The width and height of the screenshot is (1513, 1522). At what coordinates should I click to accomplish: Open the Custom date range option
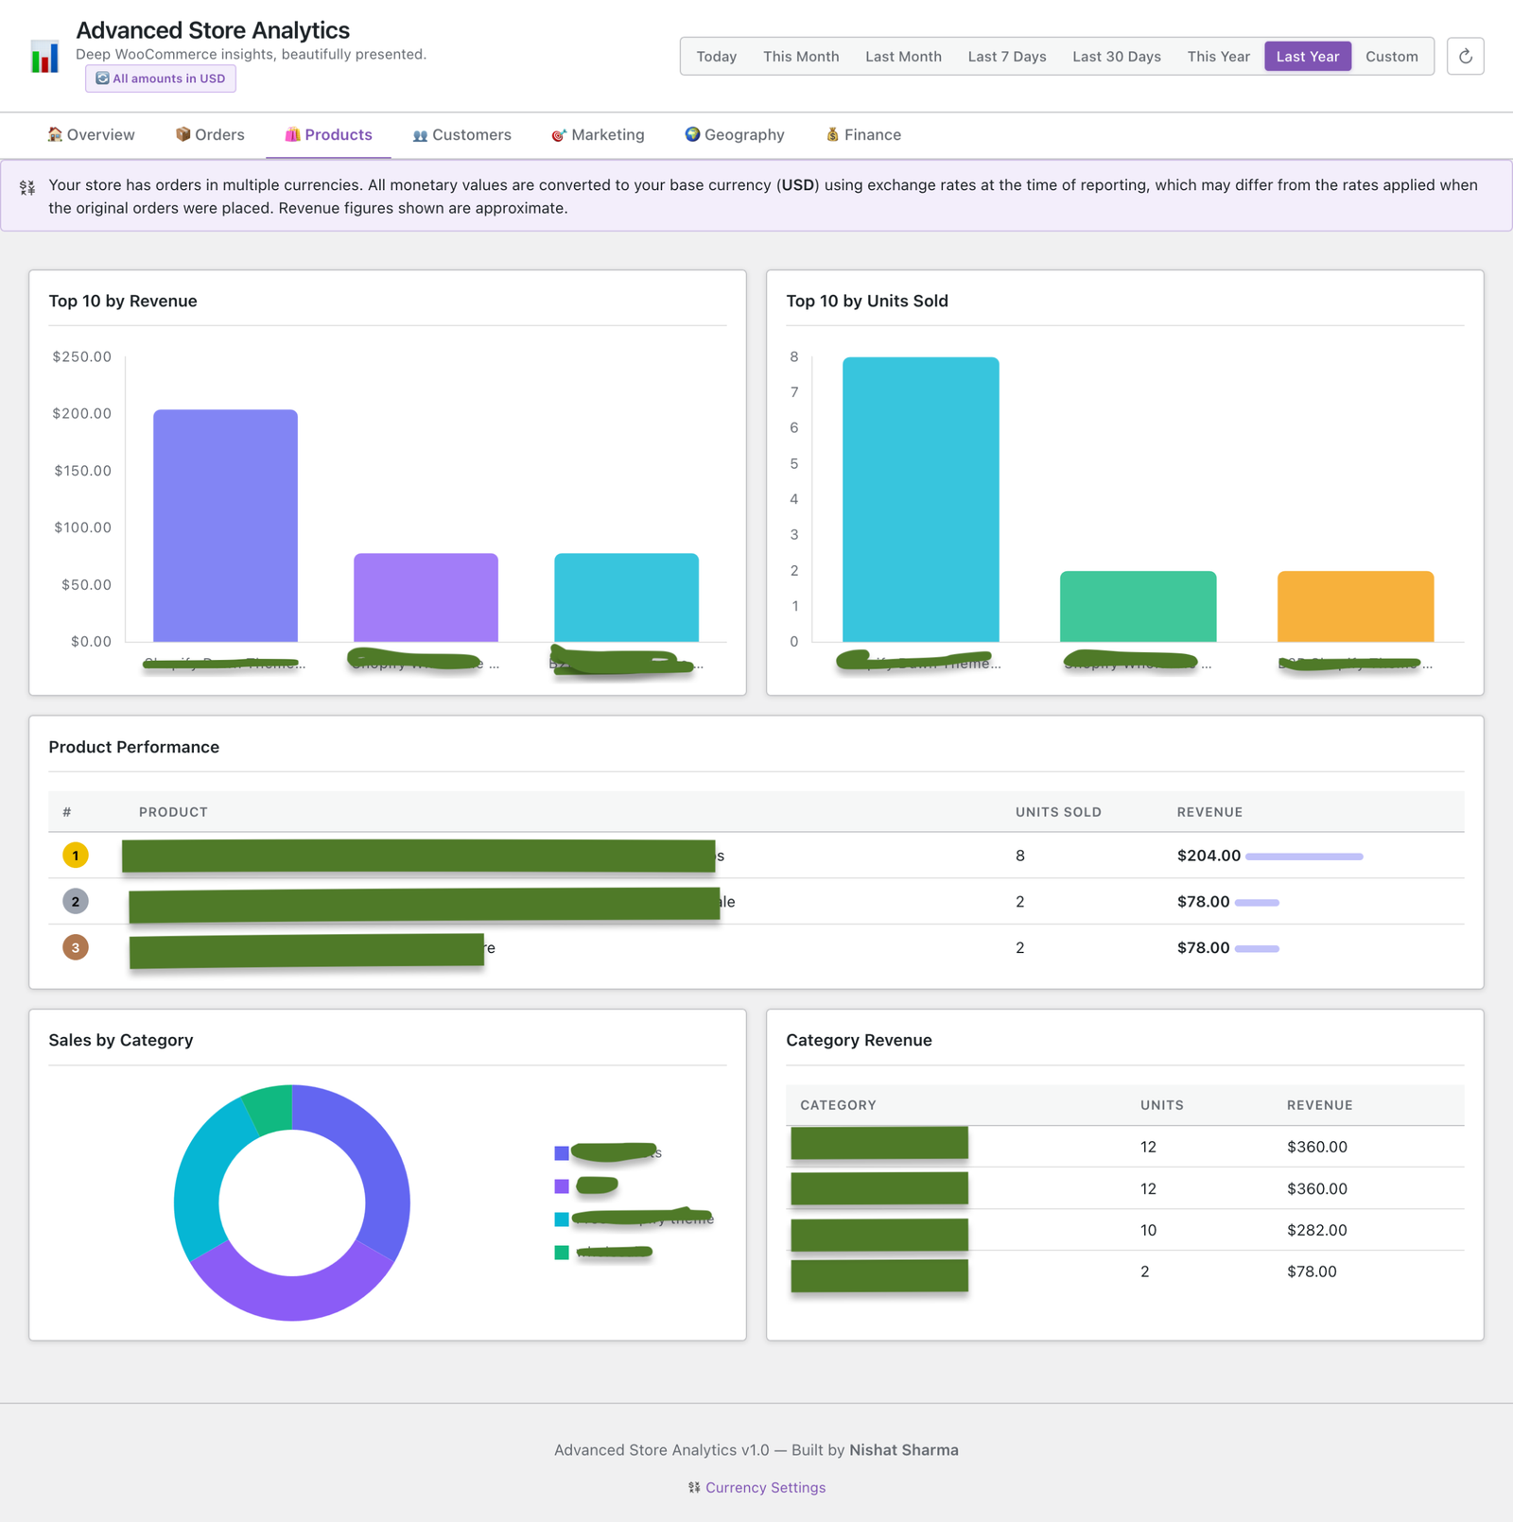(1391, 56)
